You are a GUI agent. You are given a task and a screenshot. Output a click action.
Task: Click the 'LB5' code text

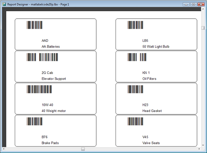145,41
